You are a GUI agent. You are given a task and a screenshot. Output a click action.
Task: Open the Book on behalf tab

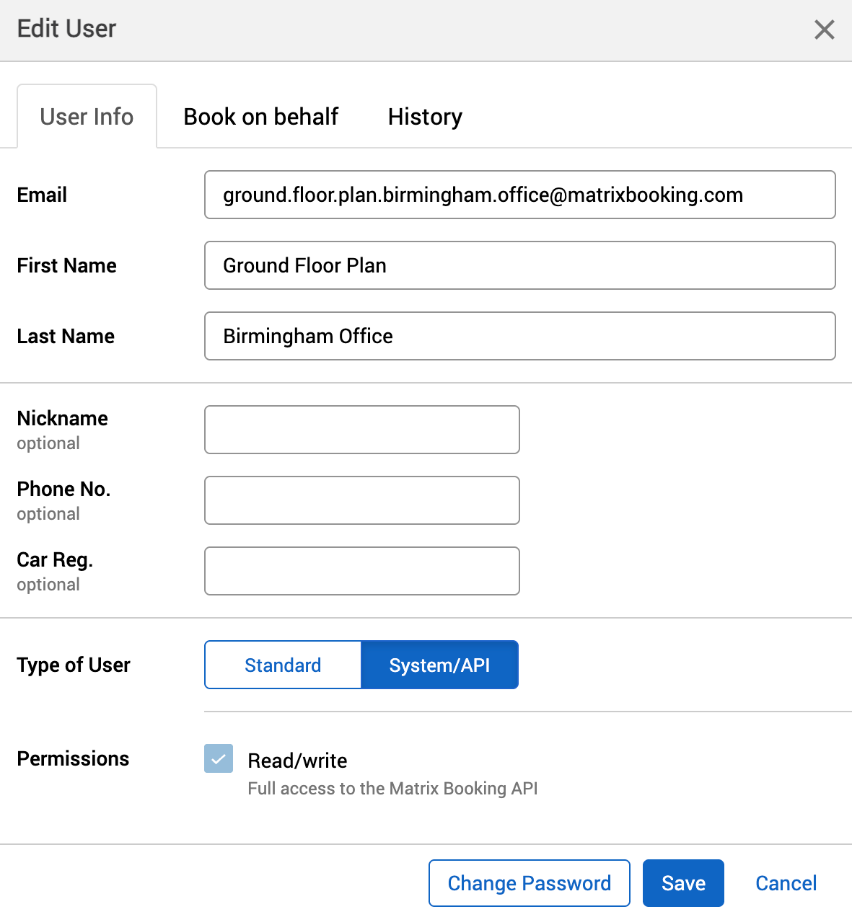pos(260,117)
